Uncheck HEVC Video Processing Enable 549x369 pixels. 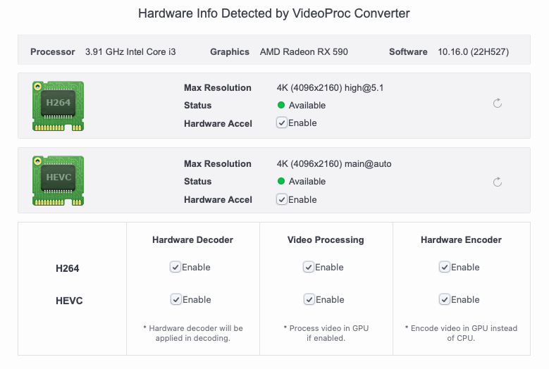(309, 299)
